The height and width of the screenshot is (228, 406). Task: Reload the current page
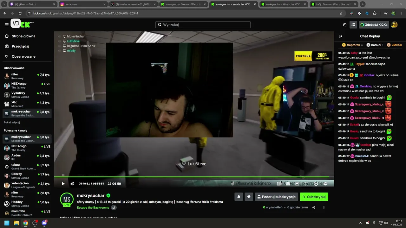[20, 13]
